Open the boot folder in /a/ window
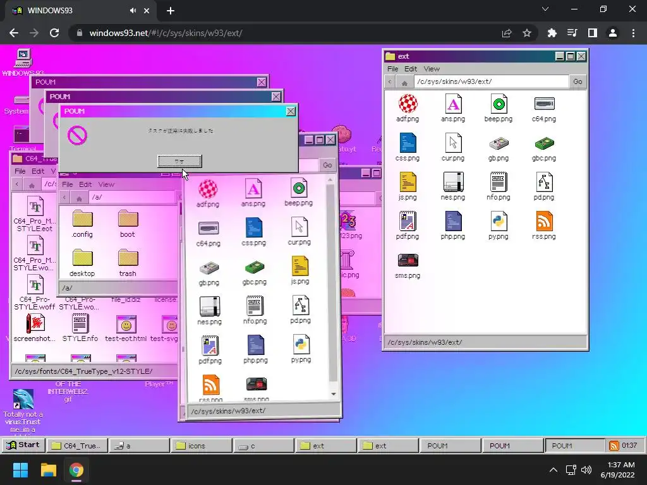 (x=128, y=224)
